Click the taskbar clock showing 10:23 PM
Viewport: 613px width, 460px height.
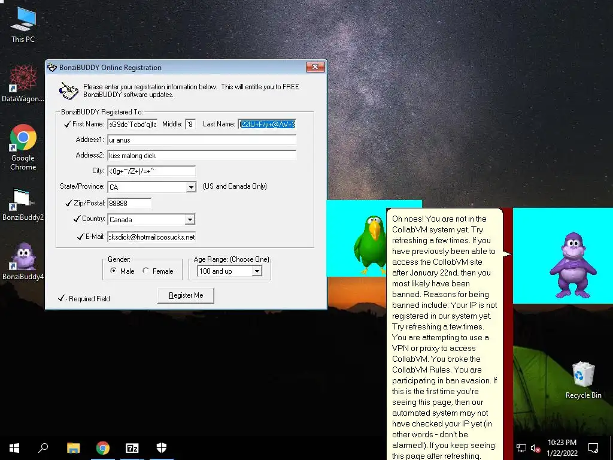(562, 448)
